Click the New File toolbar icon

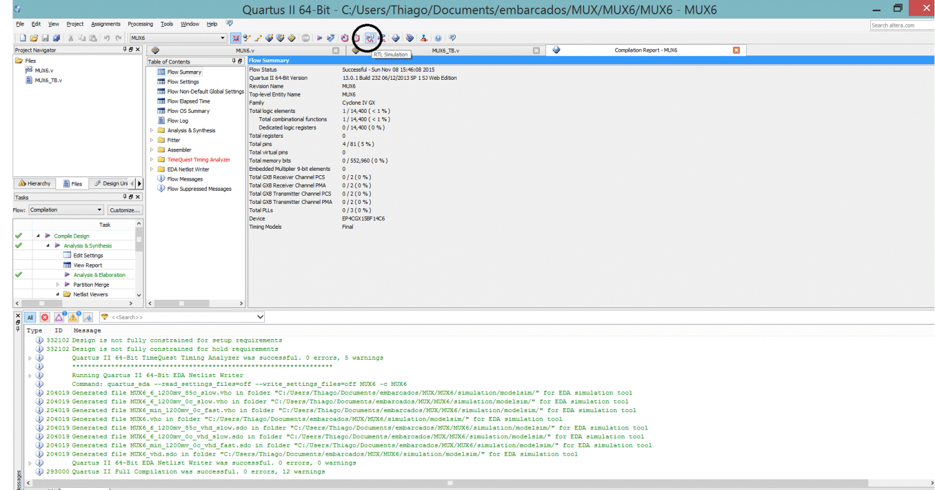pyautogui.click(x=22, y=38)
